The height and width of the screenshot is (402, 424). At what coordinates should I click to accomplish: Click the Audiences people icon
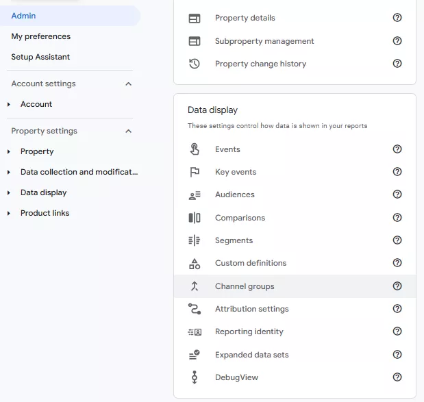(x=195, y=195)
